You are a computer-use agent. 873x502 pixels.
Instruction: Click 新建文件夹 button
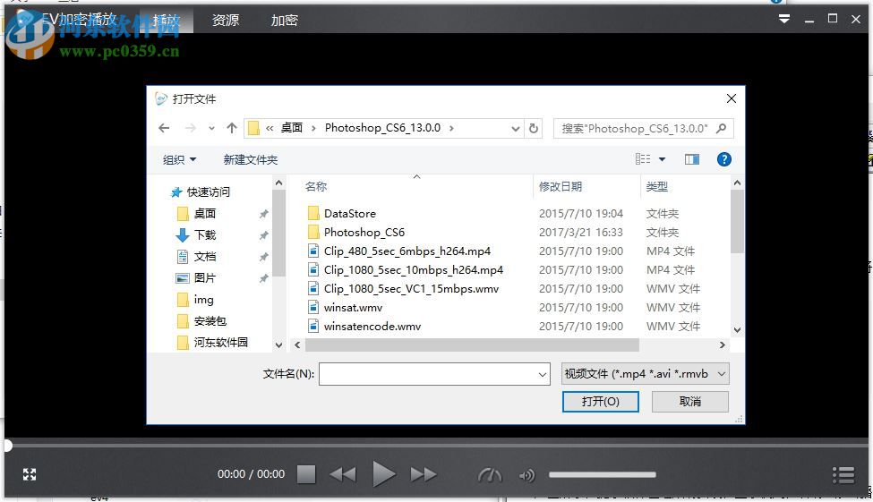[x=251, y=159]
